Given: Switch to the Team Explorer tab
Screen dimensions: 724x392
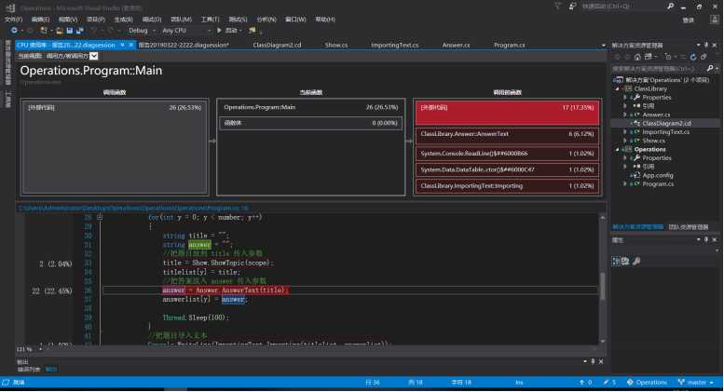Looking at the screenshot, I should point(689,227).
